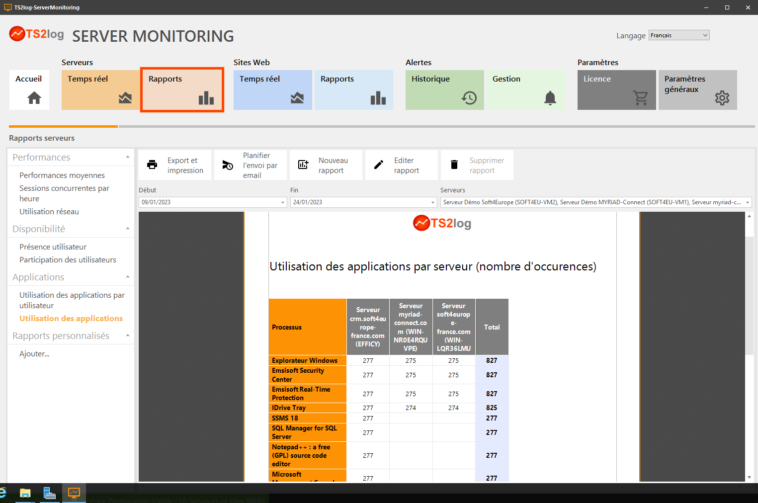The image size is (758, 503).
Task: Open Internet Explorer from the taskbar
Action: (x=3, y=493)
